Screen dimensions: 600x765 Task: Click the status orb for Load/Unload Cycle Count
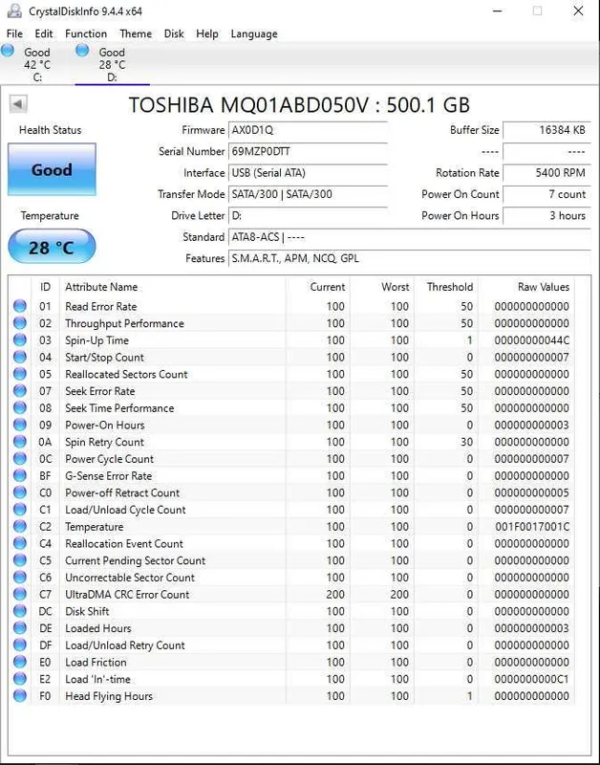click(x=19, y=510)
